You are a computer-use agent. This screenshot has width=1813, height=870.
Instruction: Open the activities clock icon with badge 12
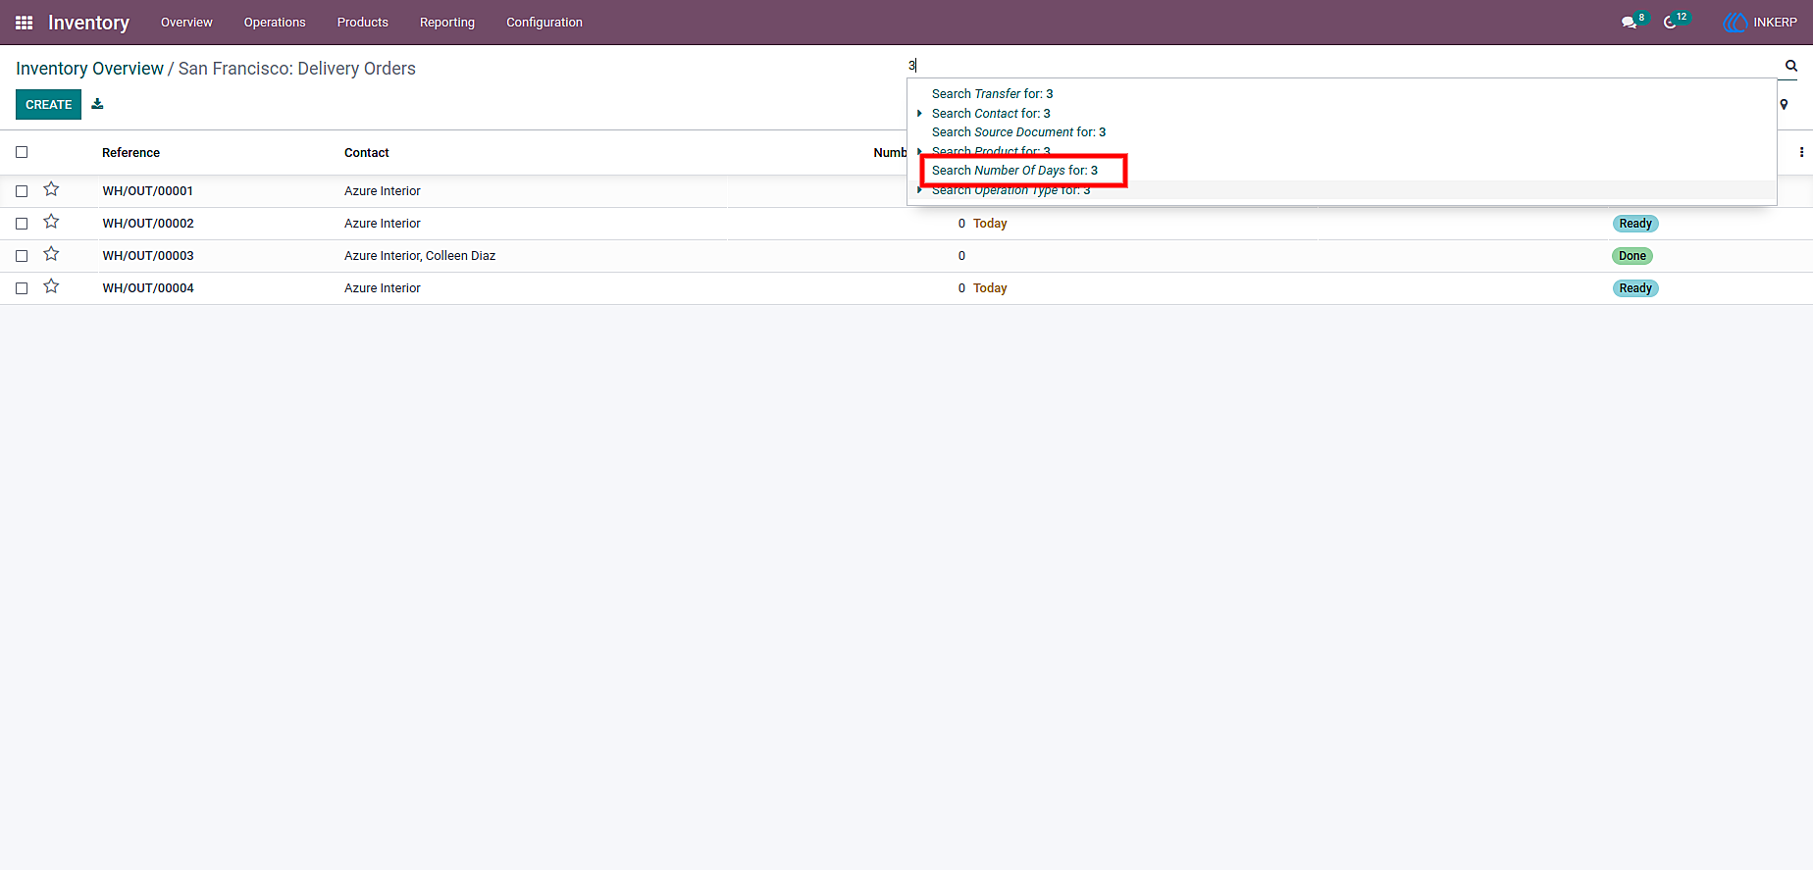tap(1670, 23)
